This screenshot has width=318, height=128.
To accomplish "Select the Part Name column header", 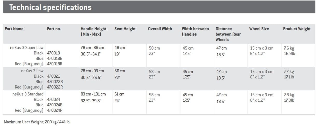I will tap(14, 29).
